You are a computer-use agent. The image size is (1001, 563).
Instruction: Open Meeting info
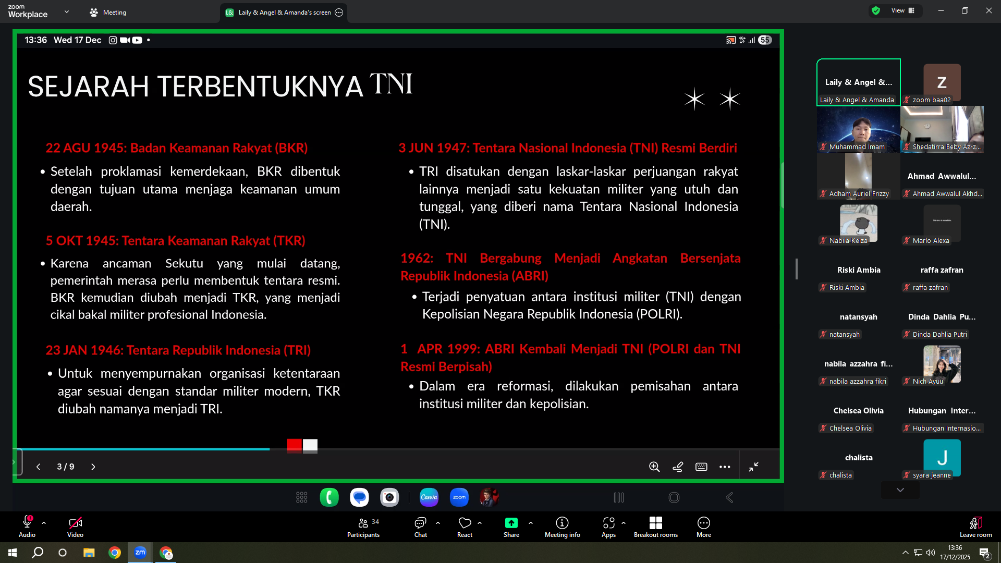(562, 527)
